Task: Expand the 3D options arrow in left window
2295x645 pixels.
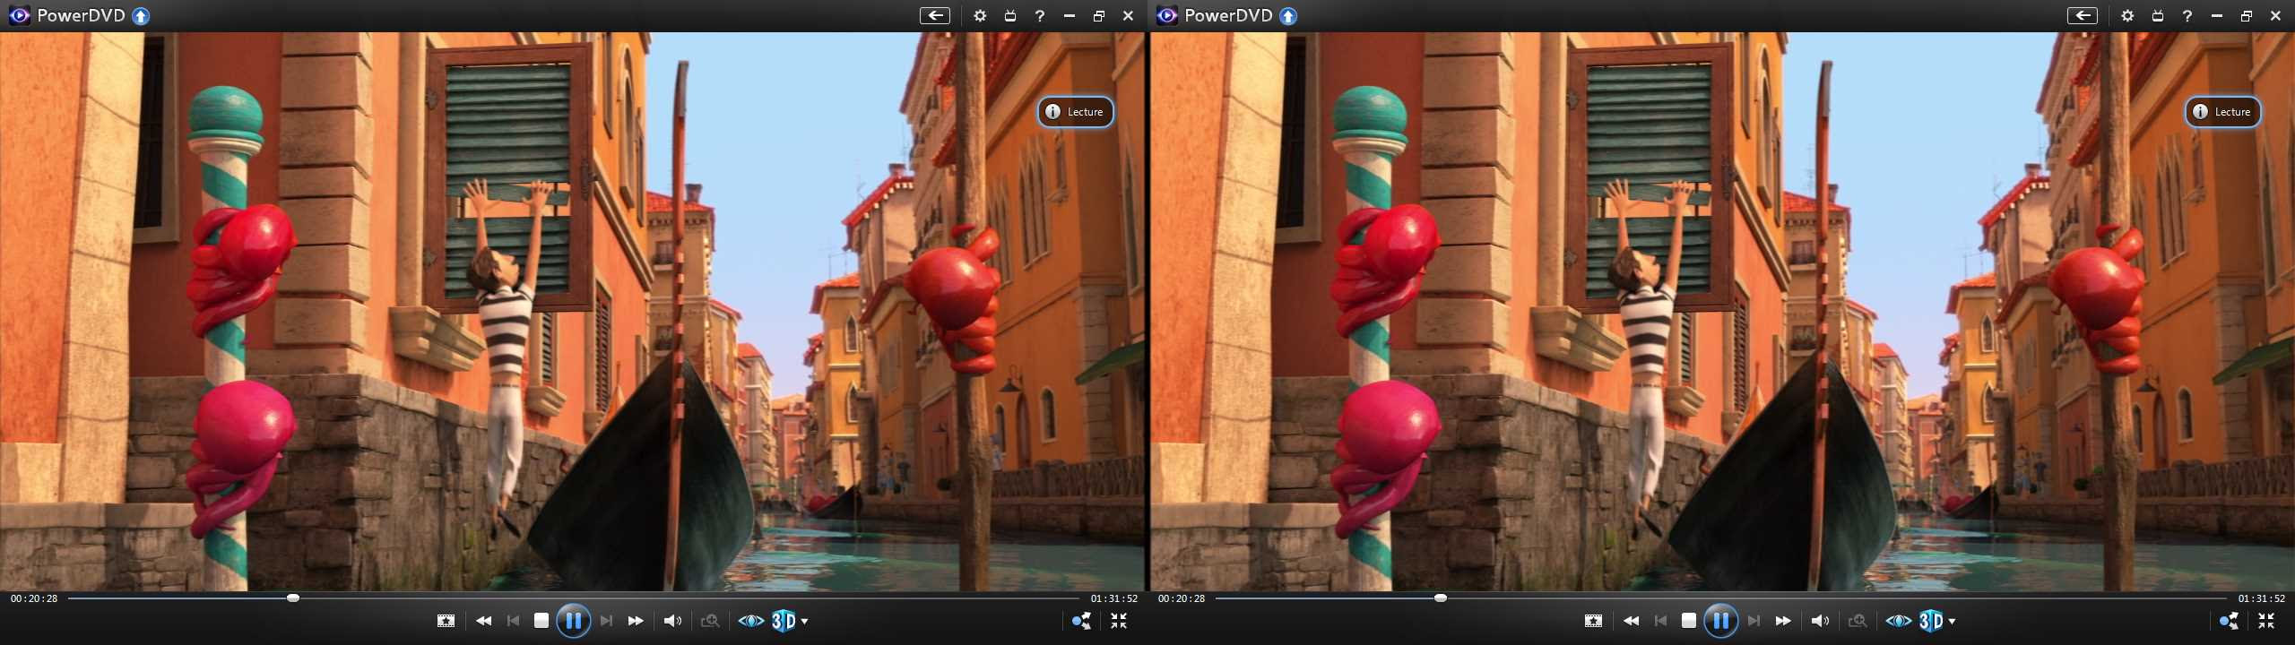Action: pyautogui.click(x=804, y=621)
